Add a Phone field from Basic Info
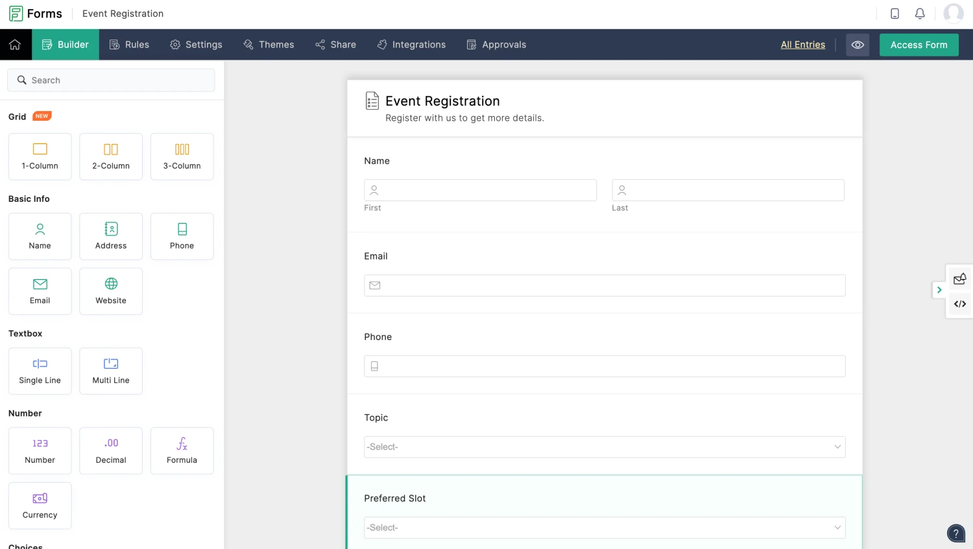 coord(182,236)
